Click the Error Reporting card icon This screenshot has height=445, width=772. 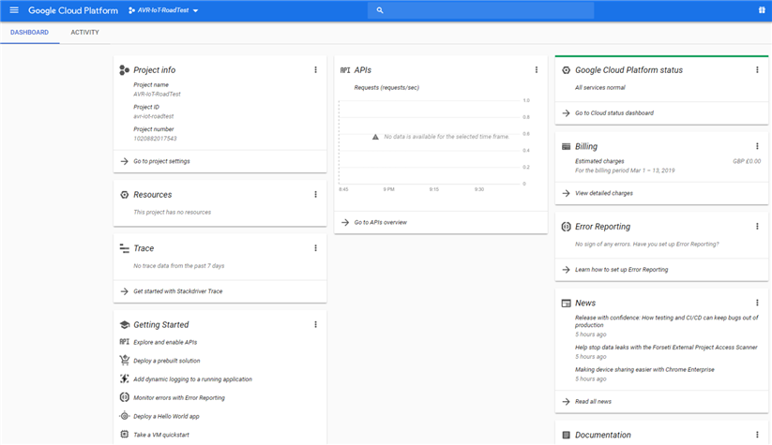(566, 227)
